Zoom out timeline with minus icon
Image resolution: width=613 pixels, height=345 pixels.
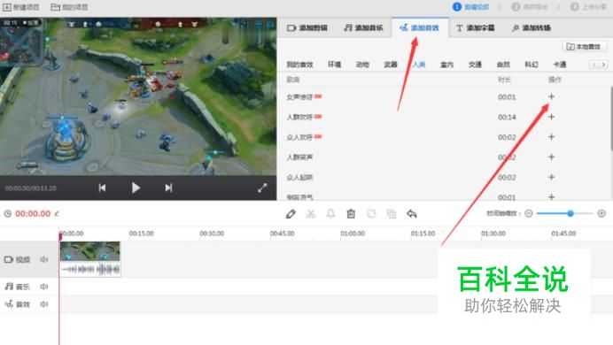[x=529, y=213]
